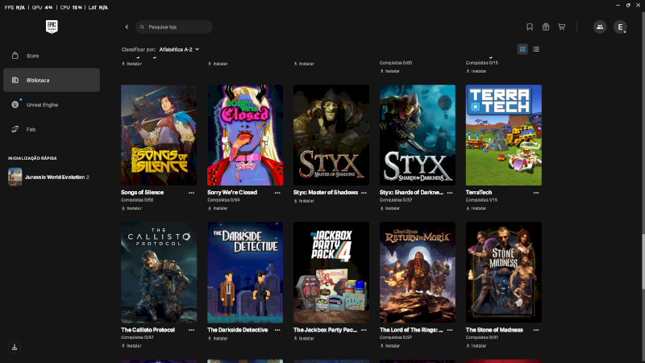Click Instalar under The Callisto Protocol
The width and height of the screenshot is (645, 363).
coord(131,346)
